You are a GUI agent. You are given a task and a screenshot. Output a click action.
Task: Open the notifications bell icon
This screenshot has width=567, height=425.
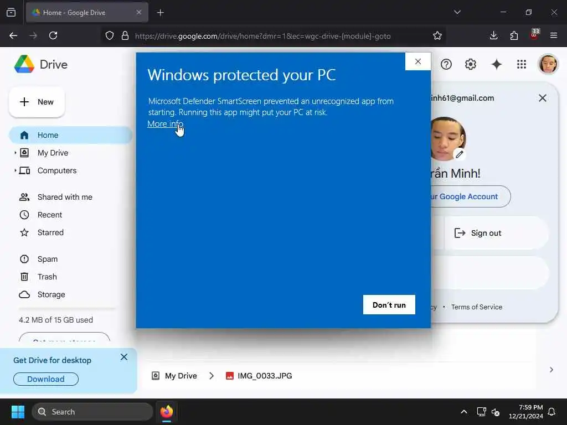[552, 412]
